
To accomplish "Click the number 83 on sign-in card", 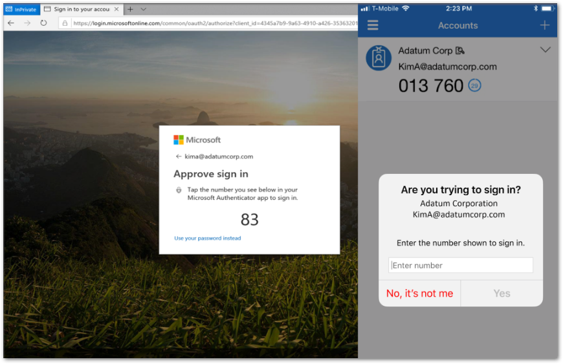I will point(250,219).
